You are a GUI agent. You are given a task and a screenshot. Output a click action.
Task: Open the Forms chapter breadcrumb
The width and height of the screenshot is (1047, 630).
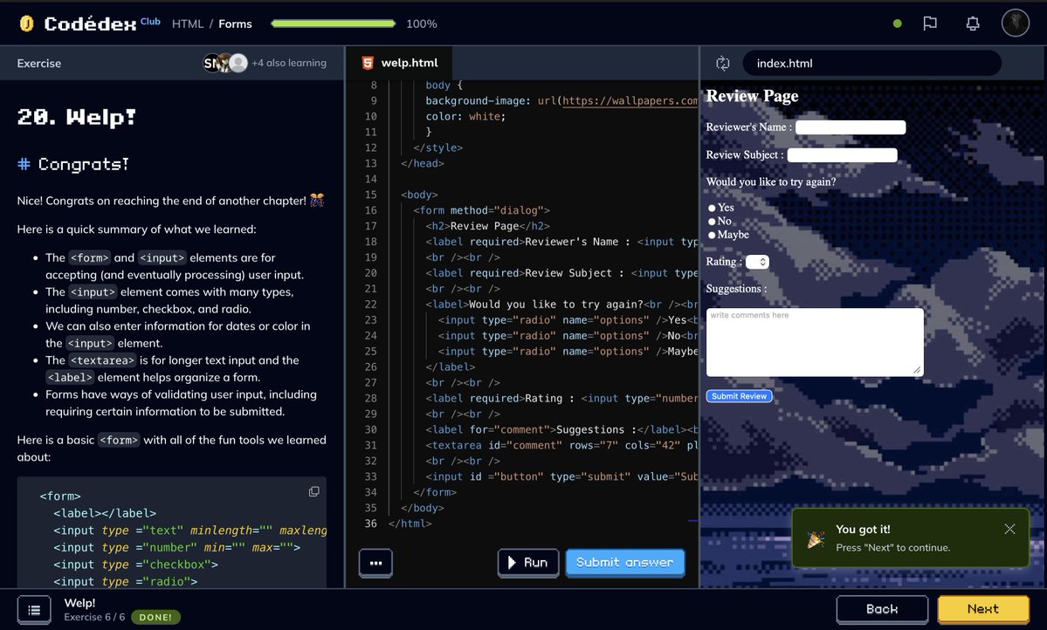tap(235, 24)
